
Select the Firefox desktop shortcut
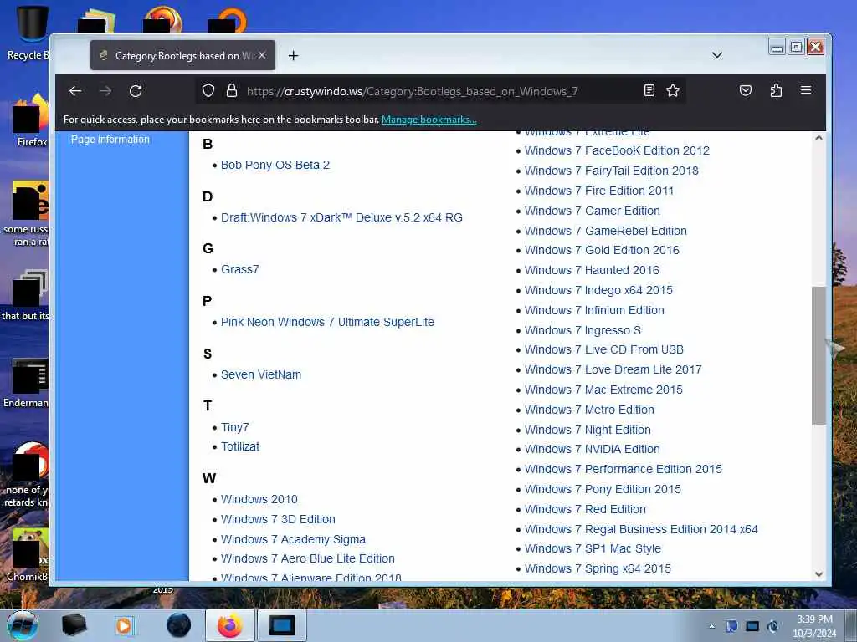[x=31, y=120]
